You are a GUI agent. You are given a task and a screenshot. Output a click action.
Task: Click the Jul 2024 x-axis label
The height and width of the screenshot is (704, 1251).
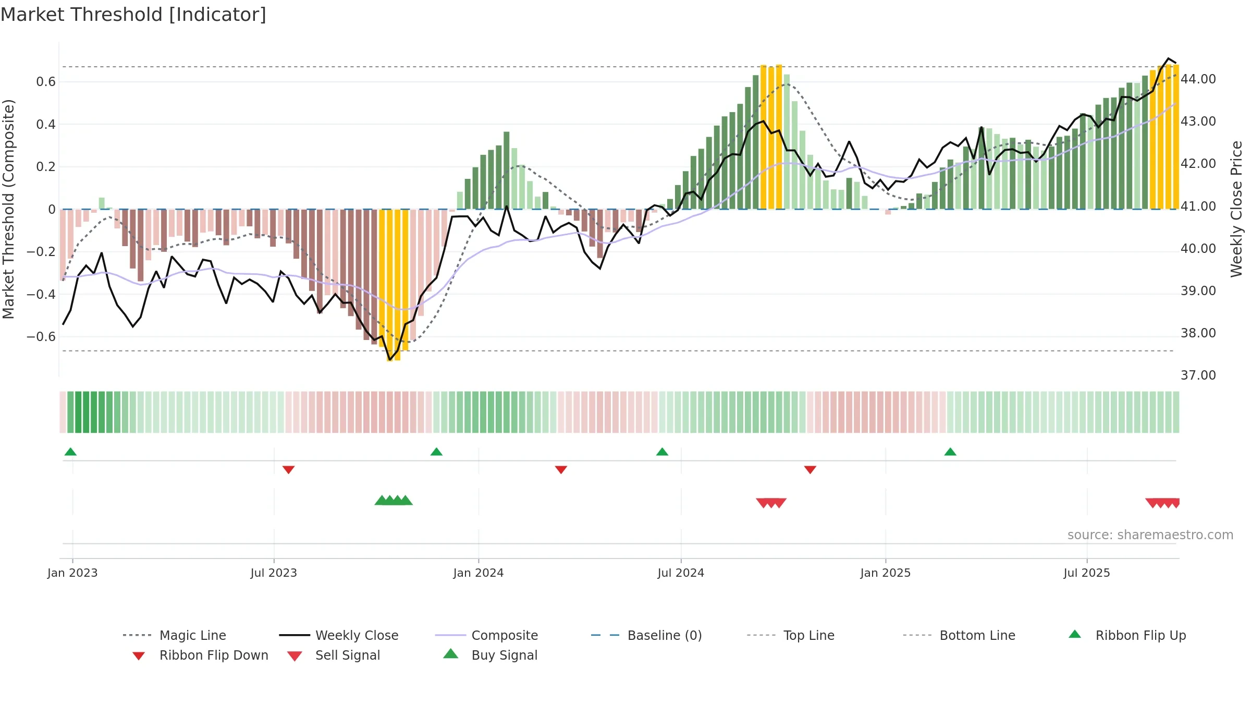[681, 573]
